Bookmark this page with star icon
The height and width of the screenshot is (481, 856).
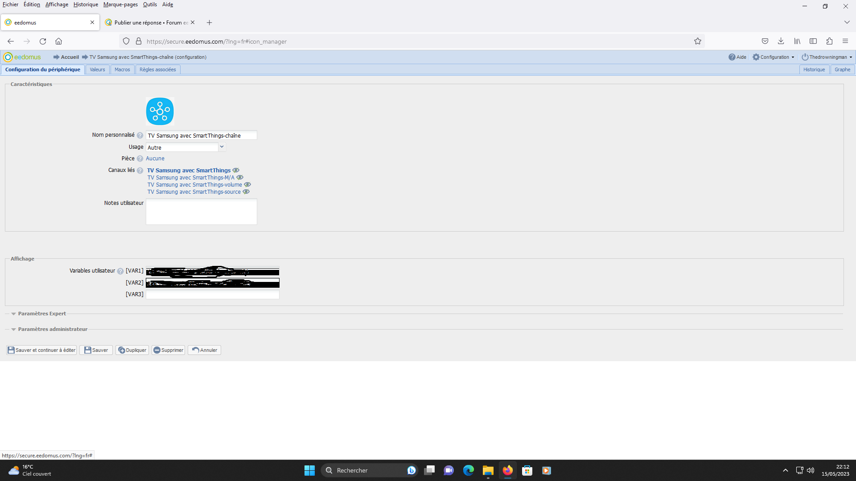698,41
